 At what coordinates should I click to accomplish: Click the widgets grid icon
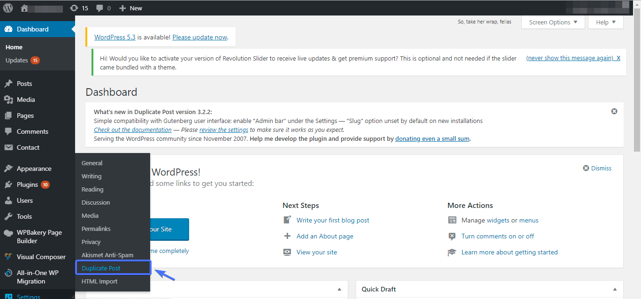[452, 220]
